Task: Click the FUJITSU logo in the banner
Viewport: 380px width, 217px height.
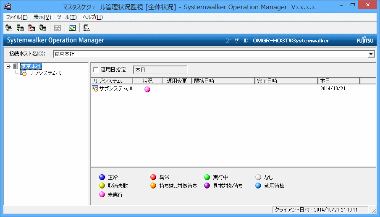Action: point(365,40)
